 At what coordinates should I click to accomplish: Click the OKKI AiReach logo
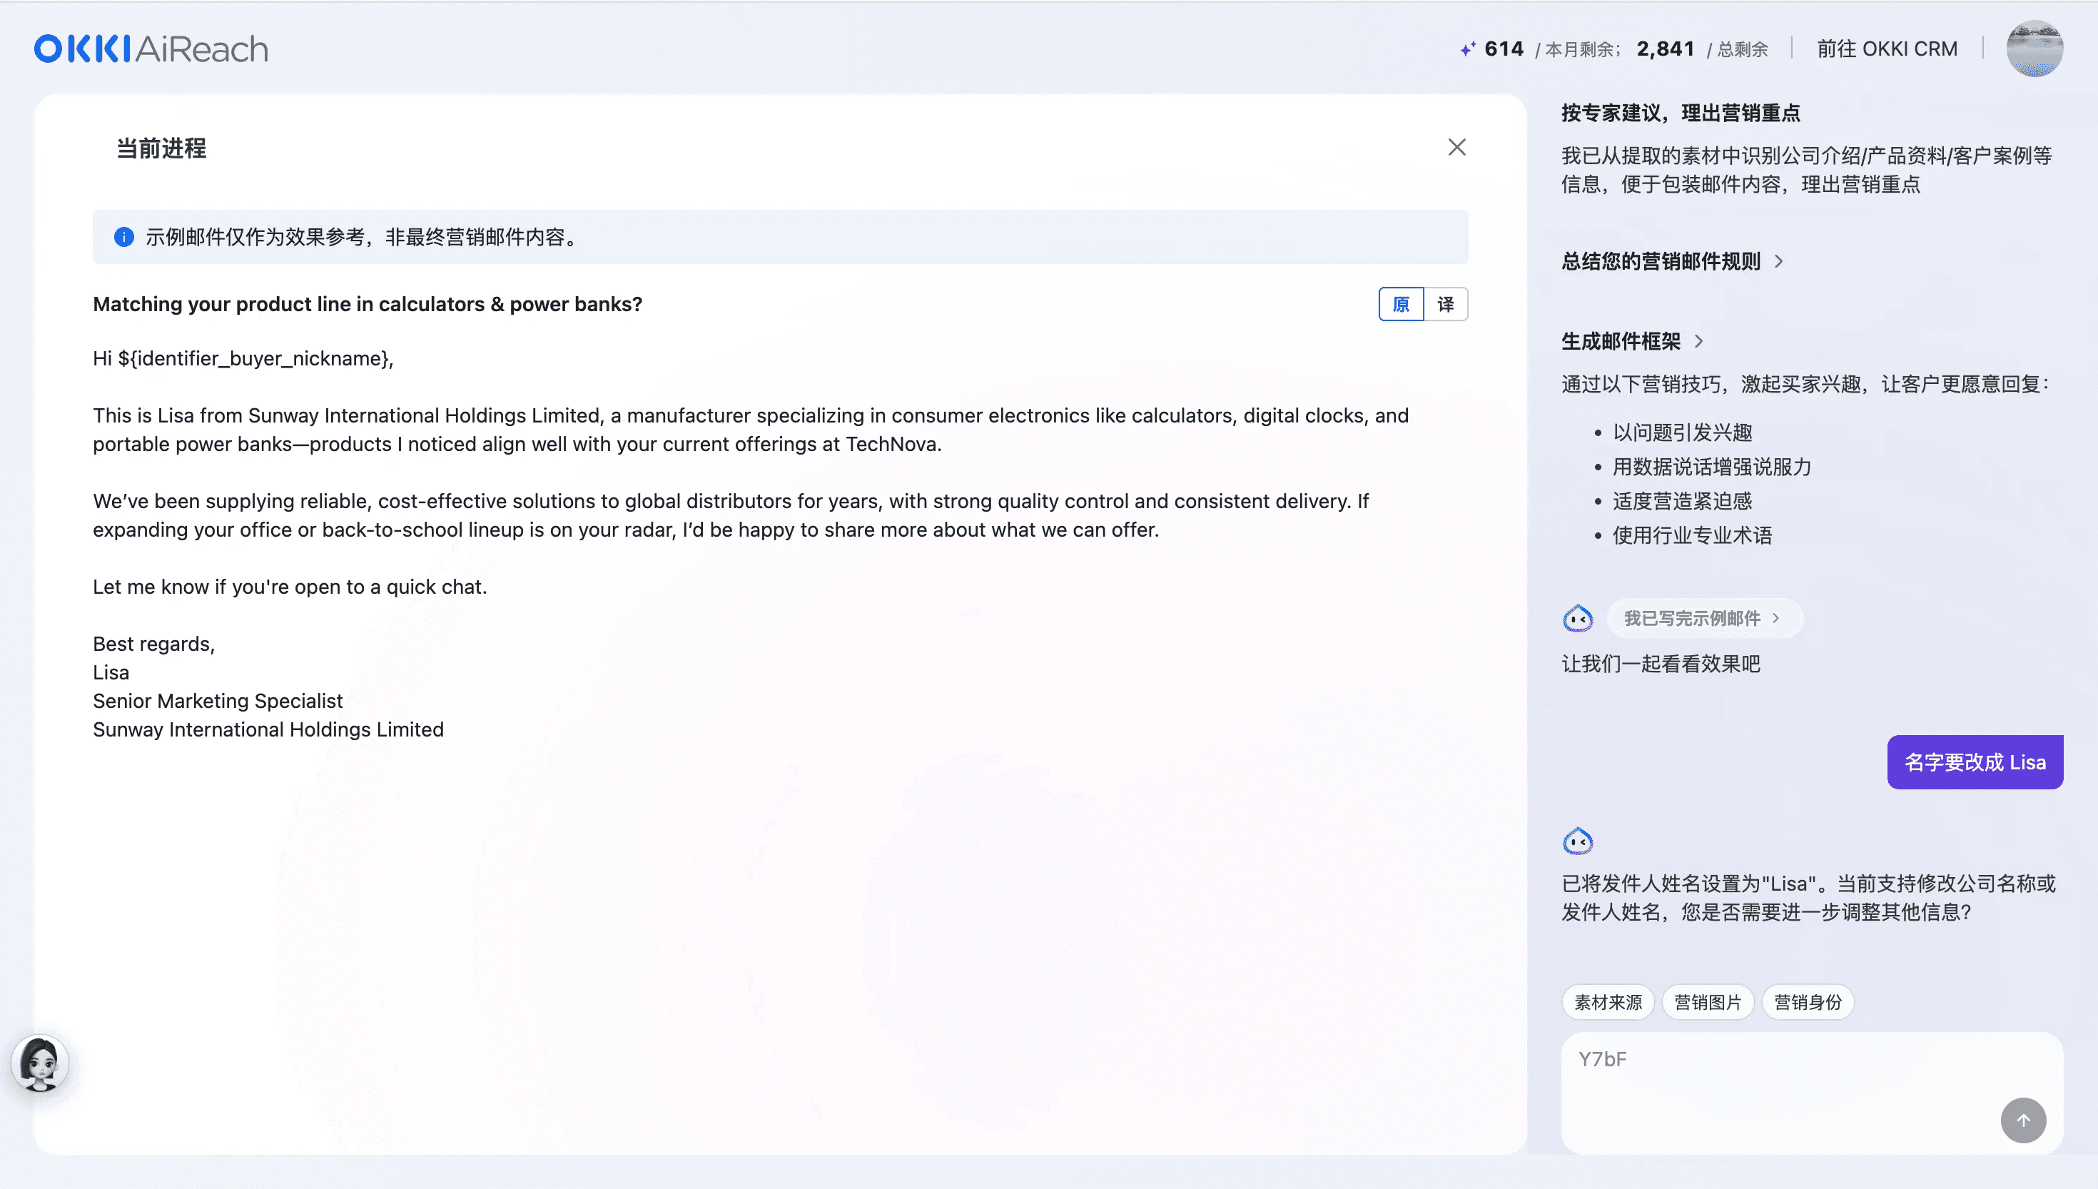(x=151, y=49)
